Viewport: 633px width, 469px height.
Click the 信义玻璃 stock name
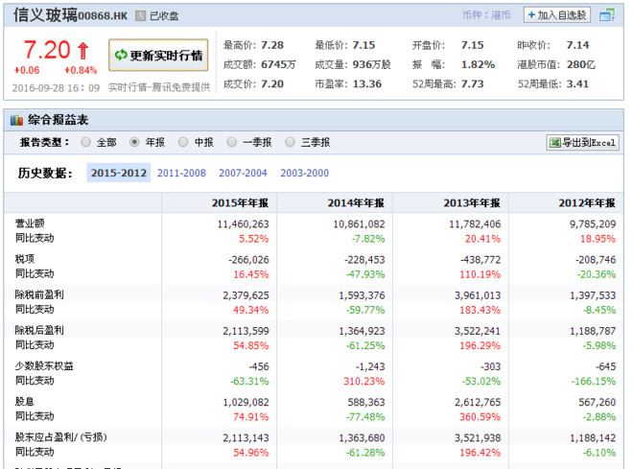45,15
